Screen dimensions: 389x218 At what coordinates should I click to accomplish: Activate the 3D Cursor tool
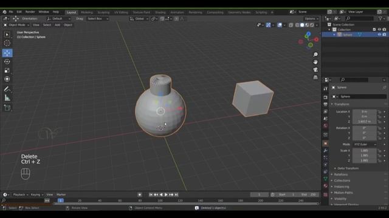(7, 43)
